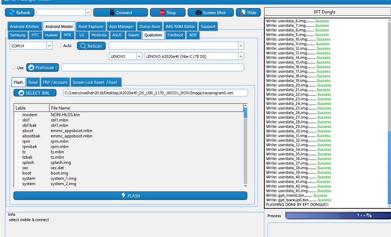Open the Dump Rom tab
The width and height of the screenshot is (391, 237).
coord(149,26)
